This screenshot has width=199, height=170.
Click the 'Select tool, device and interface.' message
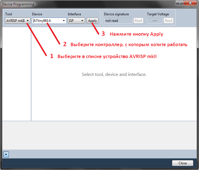[x=114, y=75]
